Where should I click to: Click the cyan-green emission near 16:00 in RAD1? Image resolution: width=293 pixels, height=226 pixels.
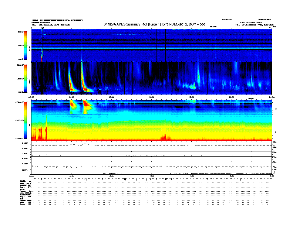[192, 86]
